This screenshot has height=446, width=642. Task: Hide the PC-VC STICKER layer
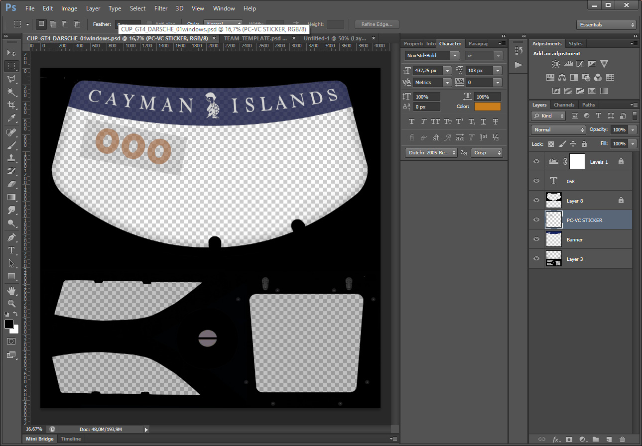click(x=536, y=220)
